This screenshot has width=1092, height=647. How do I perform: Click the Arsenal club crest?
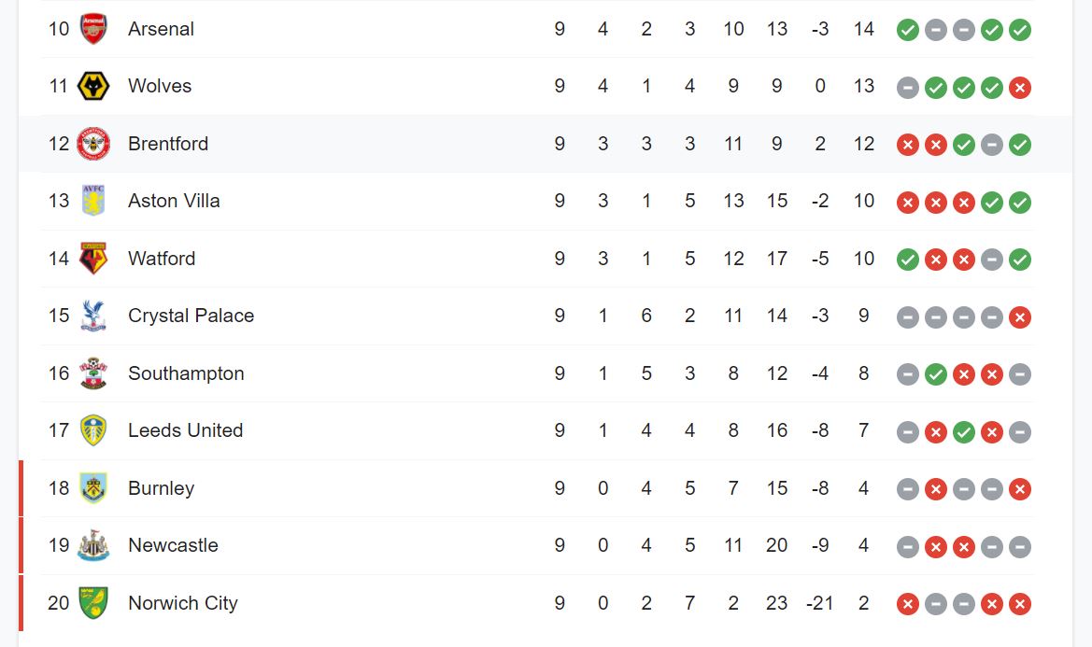[x=93, y=29]
